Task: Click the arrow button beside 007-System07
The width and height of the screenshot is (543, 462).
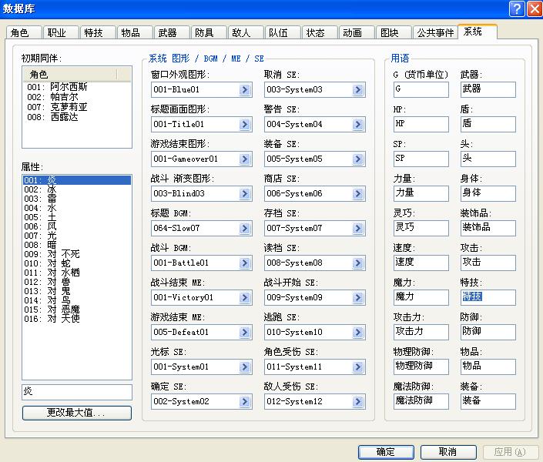Action: [357, 228]
